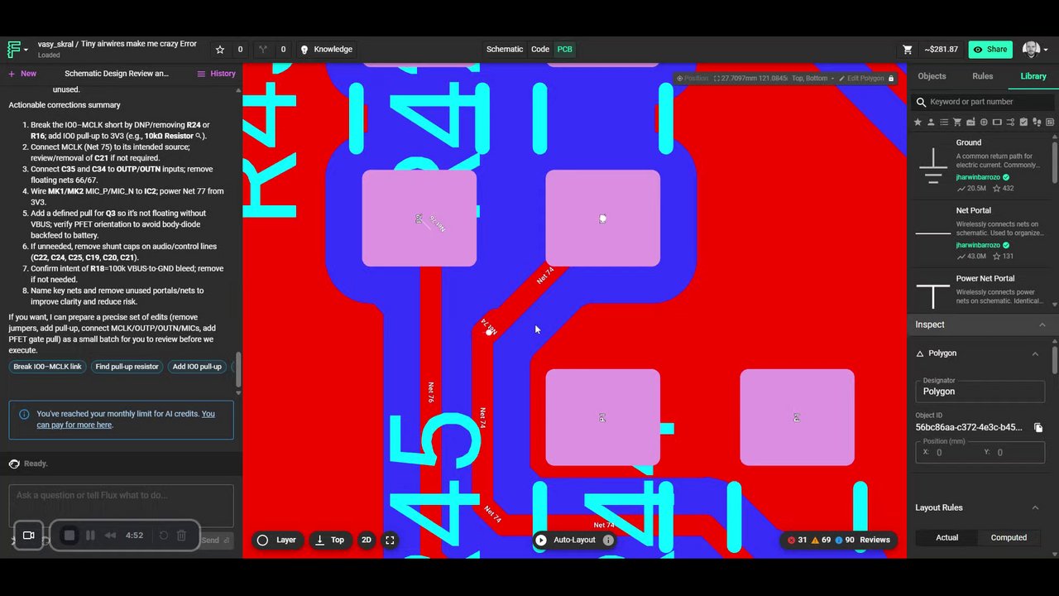
Task: Open the Objects tab
Action: point(932,76)
